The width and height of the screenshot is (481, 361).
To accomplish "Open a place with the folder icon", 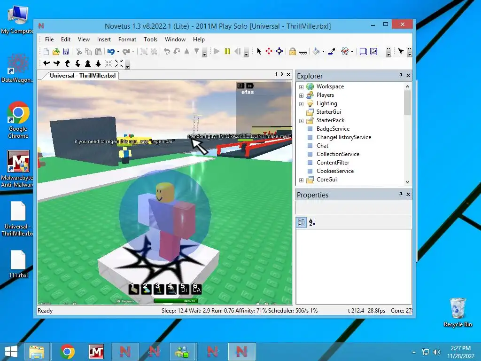I will tap(56, 52).
